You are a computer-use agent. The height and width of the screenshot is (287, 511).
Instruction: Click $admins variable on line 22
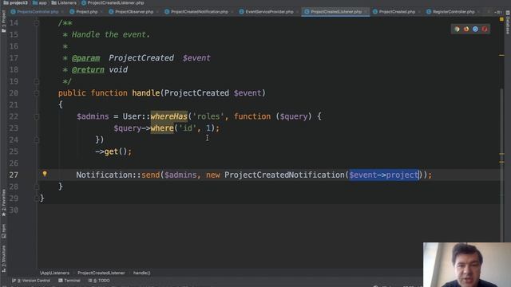coord(93,116)
